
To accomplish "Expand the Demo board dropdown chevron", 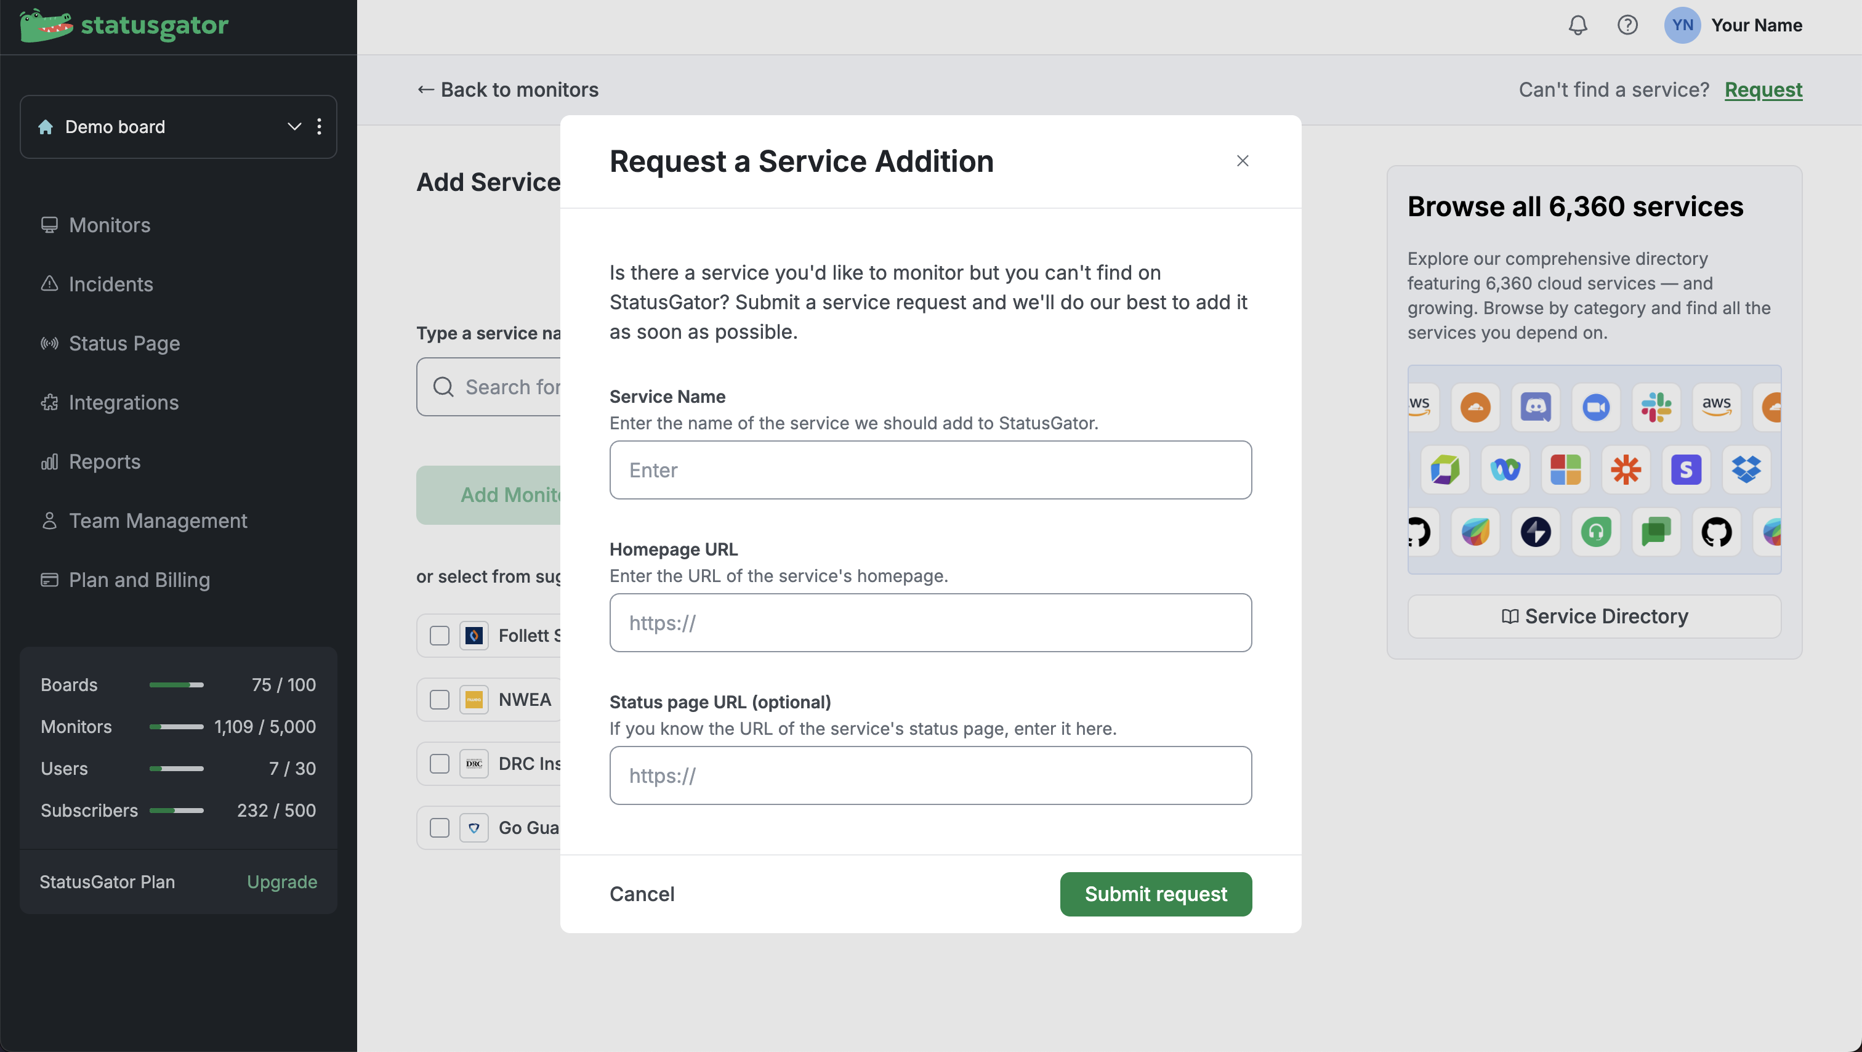I will (294, 126).
